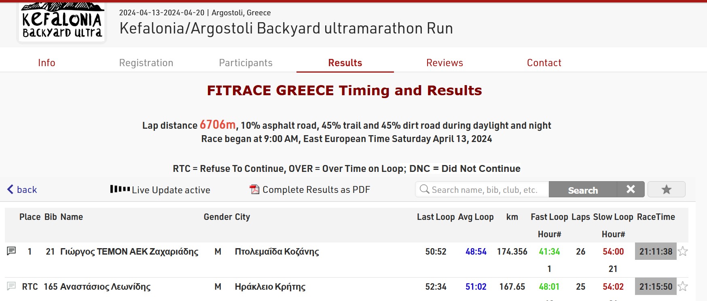This screenshot has width=707, height=301.
Task: Open the Contact tab
Action: pos(544,63)
